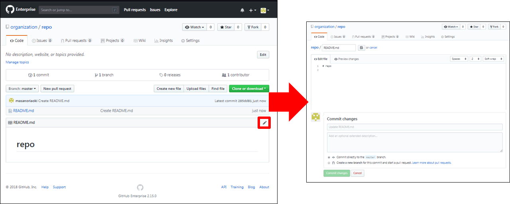Click the pencil icon to edit README.md

click(x=264, y=123)
